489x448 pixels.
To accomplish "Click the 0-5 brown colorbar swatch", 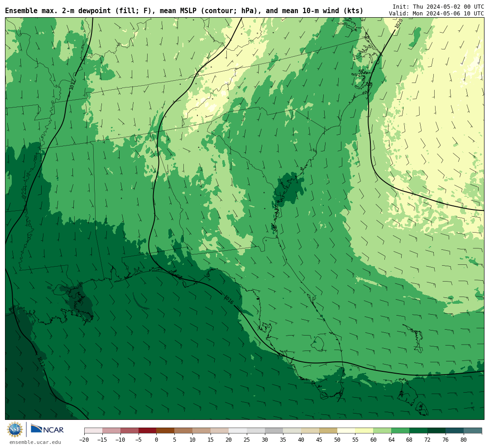I will tap(165, 431).
